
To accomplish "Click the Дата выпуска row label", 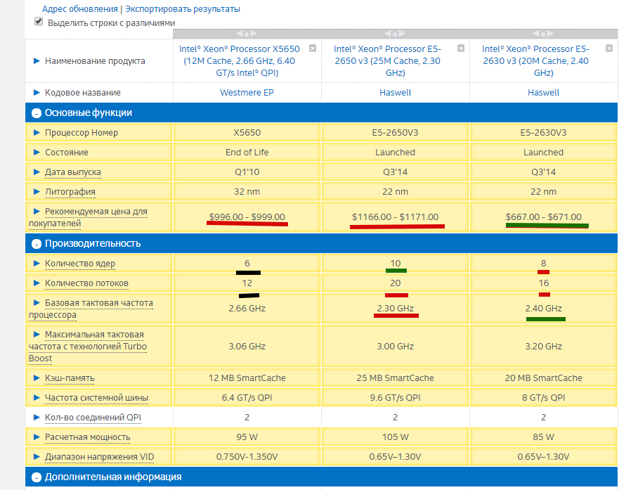I will coord(73,172).
